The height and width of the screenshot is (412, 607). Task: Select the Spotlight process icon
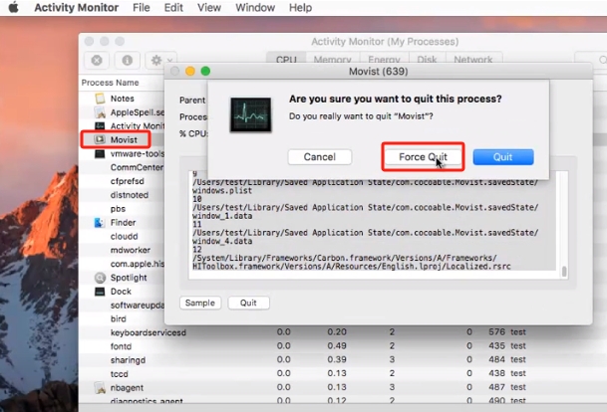pos(100,278)
